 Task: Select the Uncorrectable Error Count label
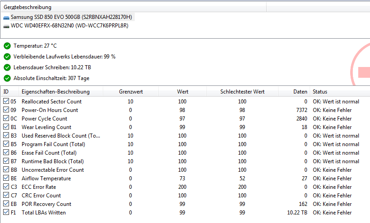[x=53, y=170]
